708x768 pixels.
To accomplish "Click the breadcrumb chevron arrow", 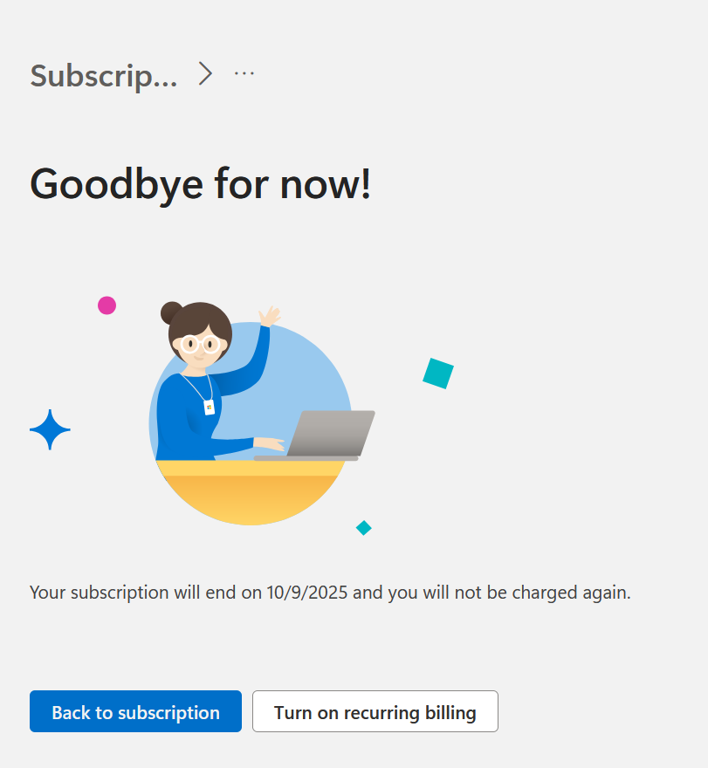I will click(205, 74).
